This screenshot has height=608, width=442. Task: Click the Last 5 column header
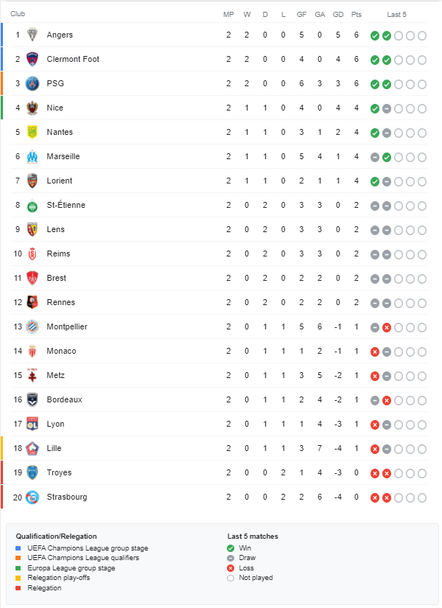coord(397,14)
